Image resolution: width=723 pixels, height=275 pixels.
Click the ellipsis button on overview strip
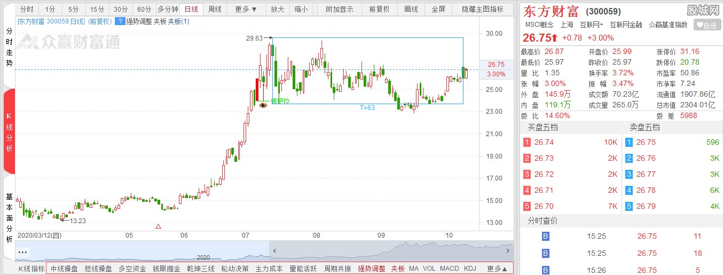coord(22,252)
